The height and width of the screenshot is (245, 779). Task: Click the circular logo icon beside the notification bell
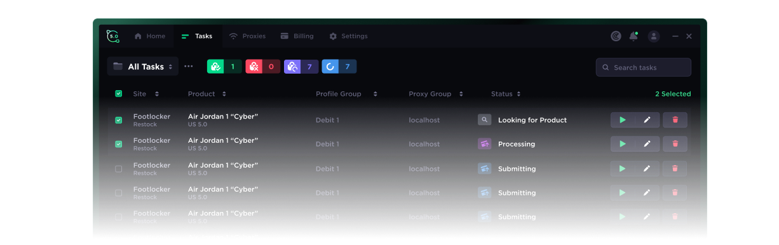click(x=616, y=36)
